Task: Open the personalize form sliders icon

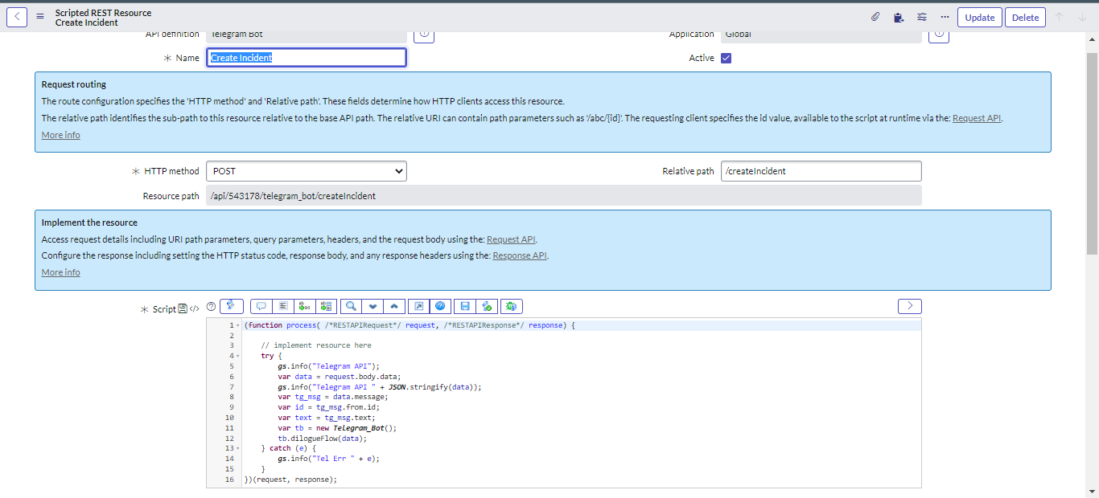Action: [x=922, y=17]
